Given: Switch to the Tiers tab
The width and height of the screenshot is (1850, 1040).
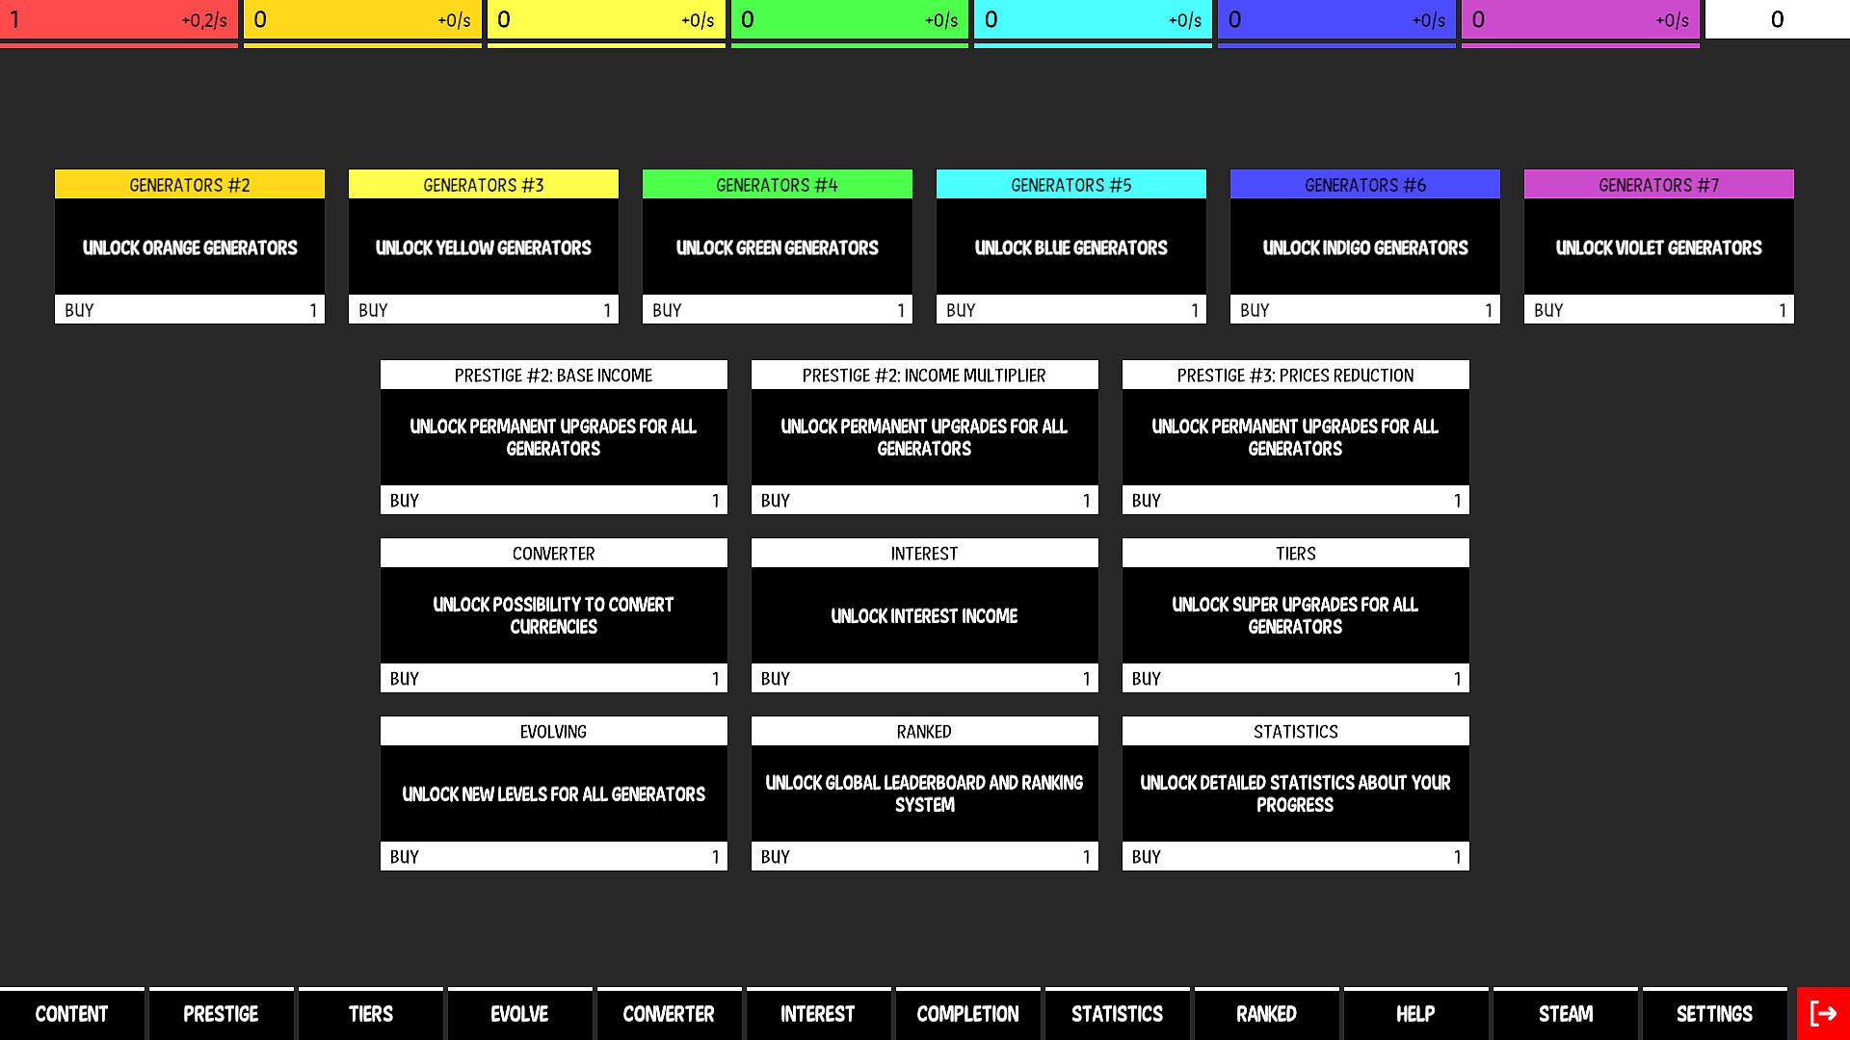Looking at the screenshot, I should [371, 1014].
